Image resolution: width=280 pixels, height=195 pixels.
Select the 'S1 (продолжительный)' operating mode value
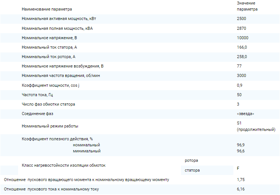pos(256,126)
